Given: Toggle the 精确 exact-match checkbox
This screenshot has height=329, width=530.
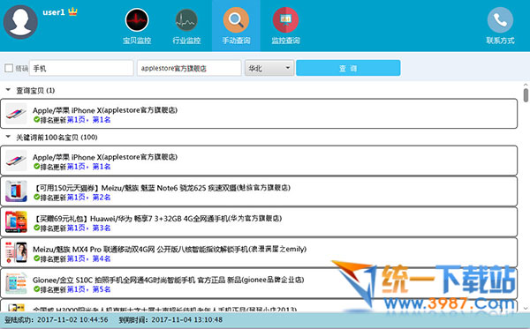Looking at the screenshot, I should 9,68.
